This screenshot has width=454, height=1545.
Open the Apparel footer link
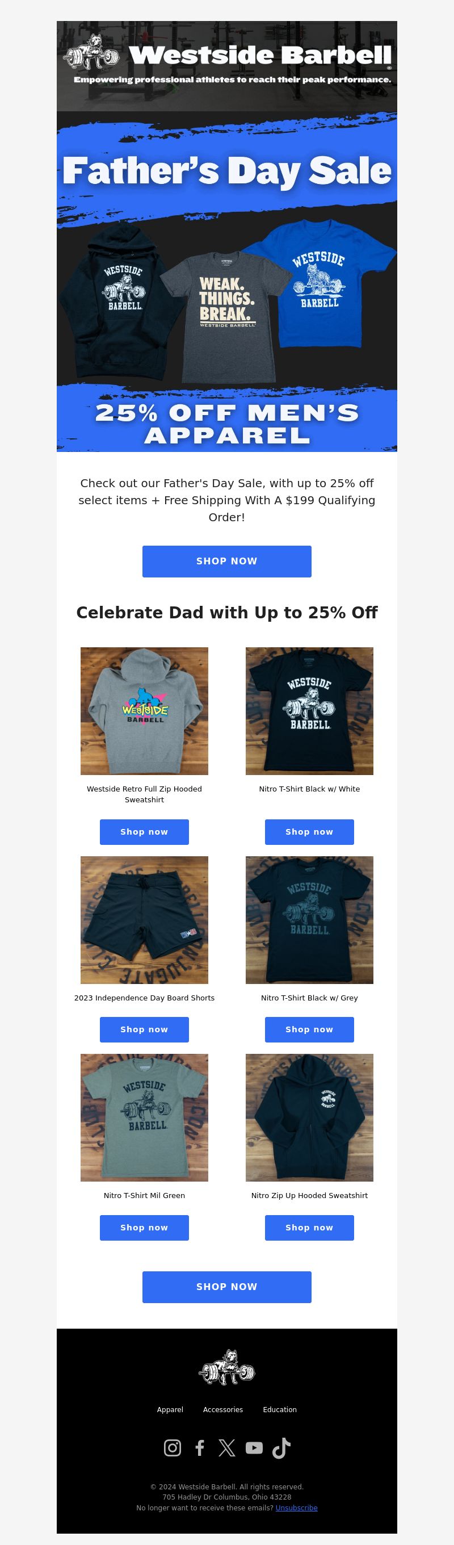[x=170, y=1409]
